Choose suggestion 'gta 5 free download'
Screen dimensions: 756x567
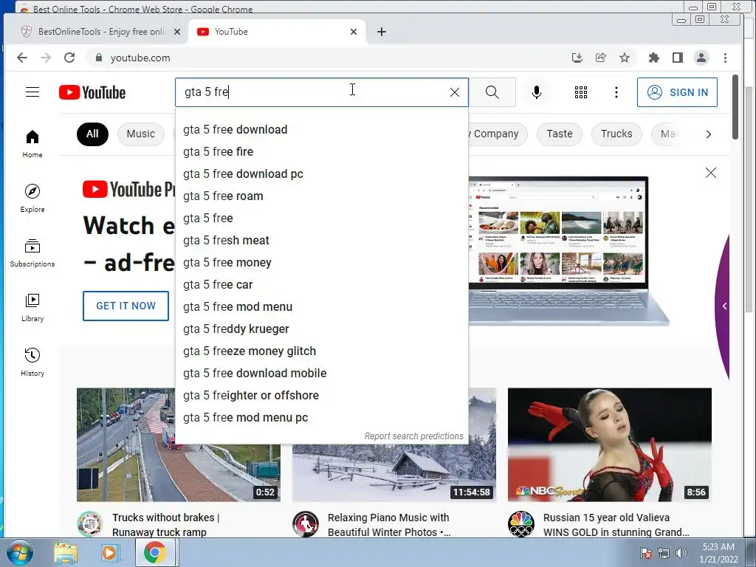(x=321, y=130)
